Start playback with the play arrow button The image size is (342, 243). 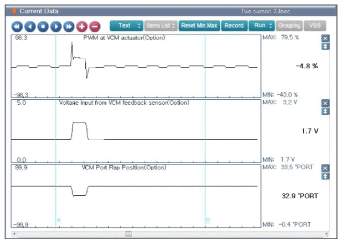[x=56, y=26]
